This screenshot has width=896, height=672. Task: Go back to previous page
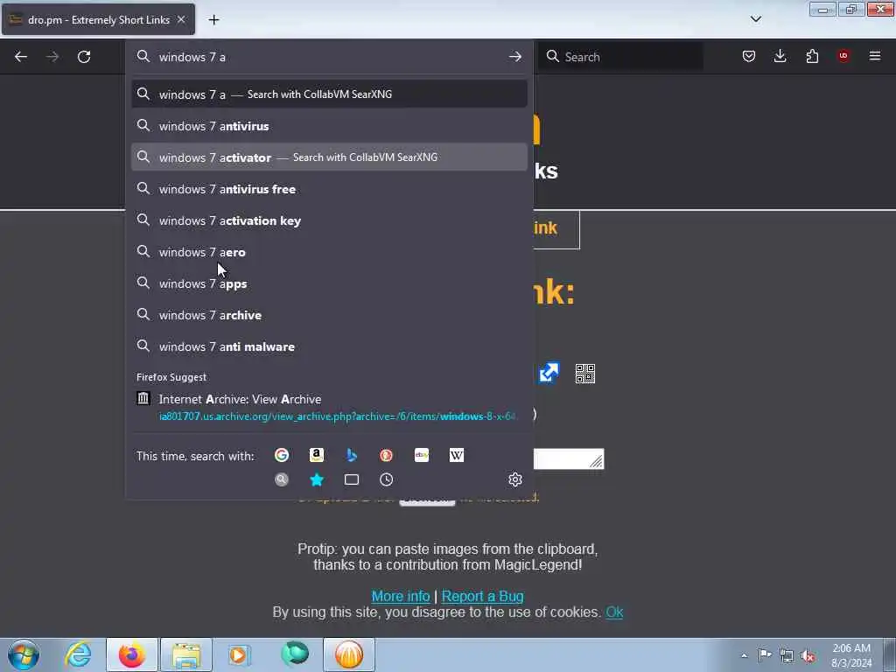point(21,57)
